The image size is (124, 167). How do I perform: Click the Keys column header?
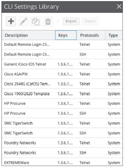(x=66, y=35)
